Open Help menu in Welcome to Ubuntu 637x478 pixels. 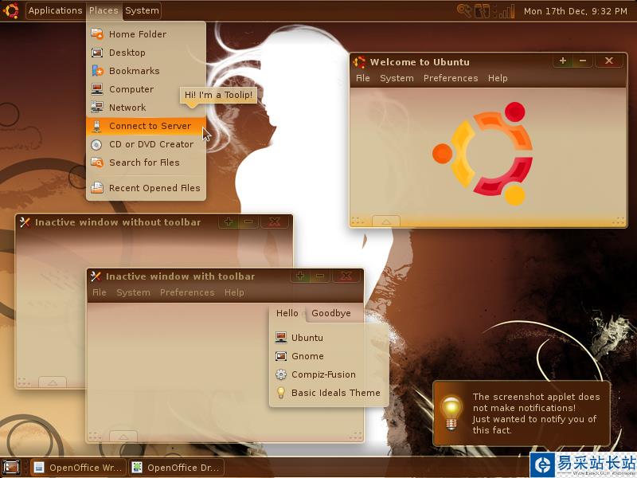[498, 78]
